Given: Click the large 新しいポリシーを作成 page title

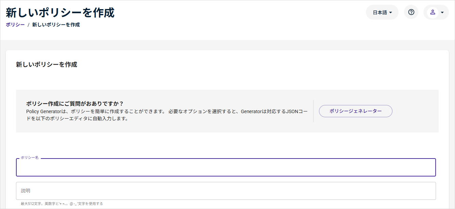Looking at the screenshot, I should [60, 13].
